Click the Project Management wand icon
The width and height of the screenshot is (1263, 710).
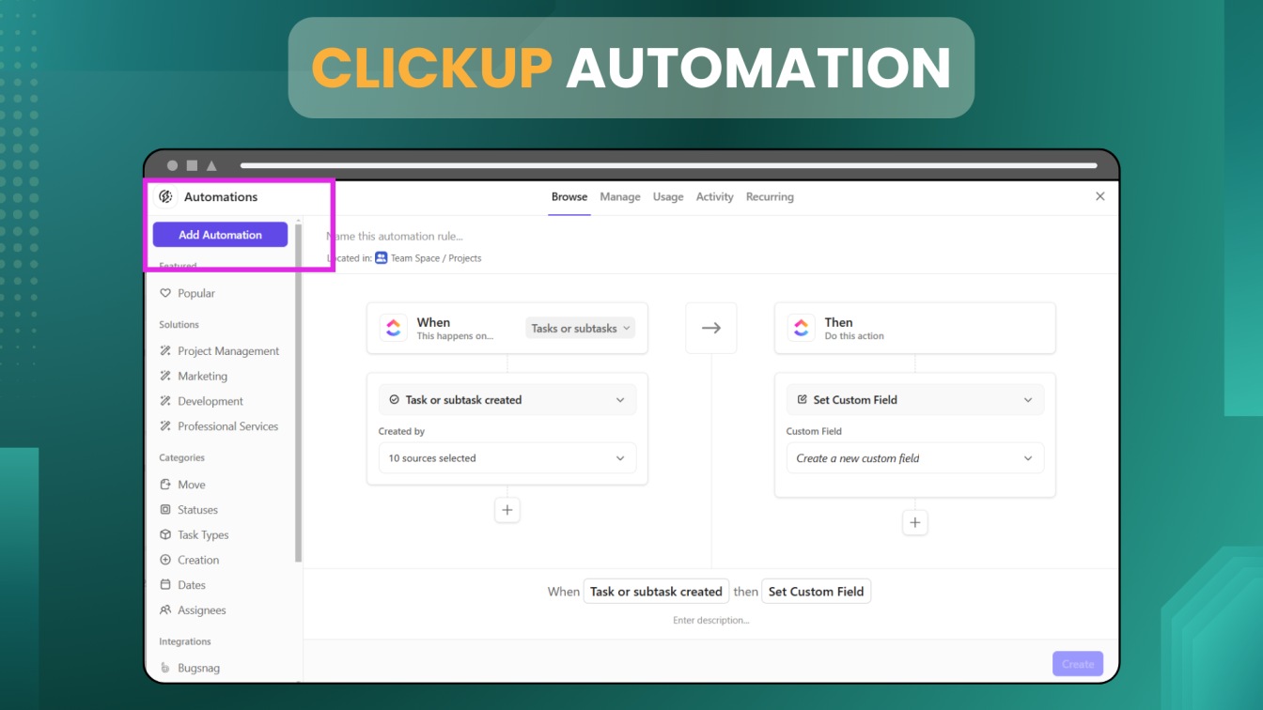(165, 350)
